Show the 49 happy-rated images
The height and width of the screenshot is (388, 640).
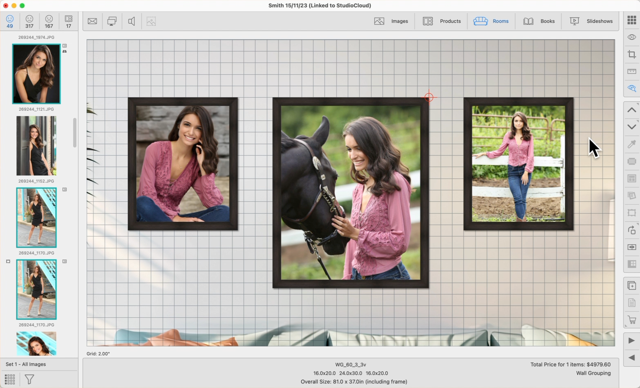point(10,21)
